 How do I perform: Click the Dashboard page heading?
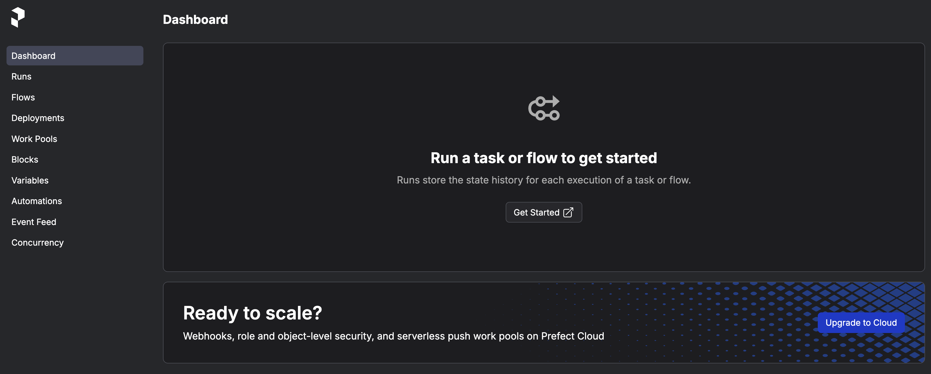point(195,20)
